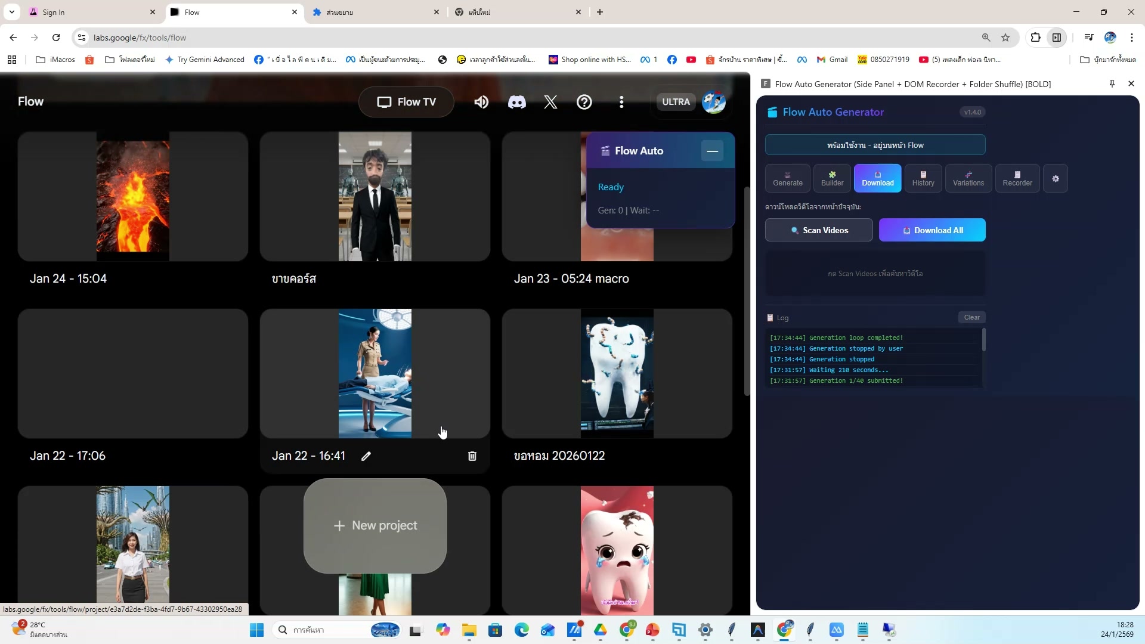Unpin the Flow Auto Generator side panel
Image resolution: width=1145 pixels, height=644 pixels.
pyautogui.click(x=1111, y=83)
